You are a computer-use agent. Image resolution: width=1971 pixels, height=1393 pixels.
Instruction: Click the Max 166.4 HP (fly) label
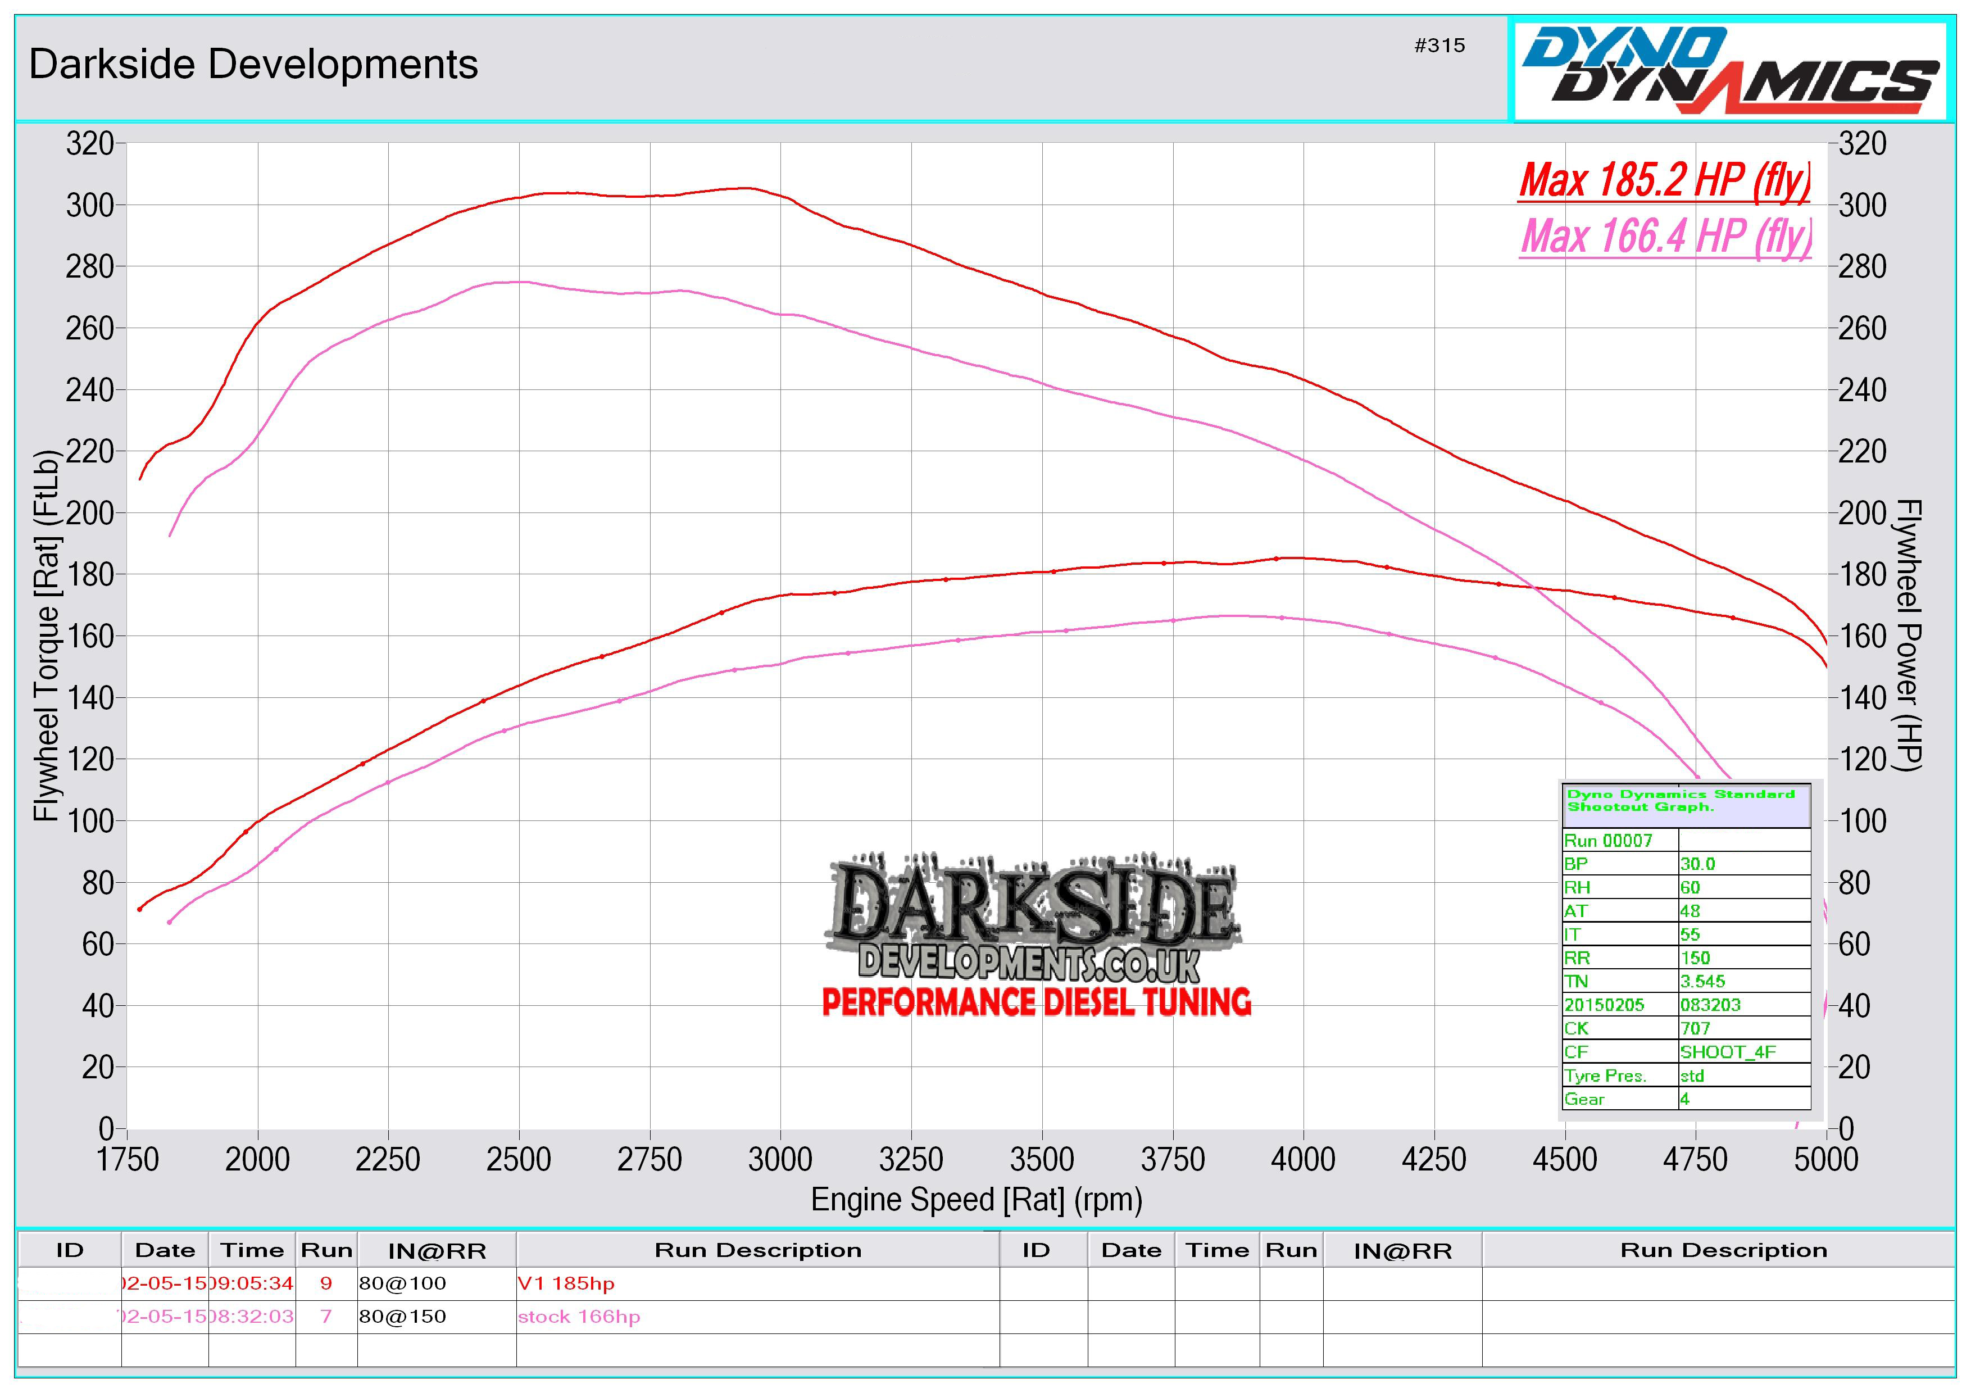[x=1665, y=236]
